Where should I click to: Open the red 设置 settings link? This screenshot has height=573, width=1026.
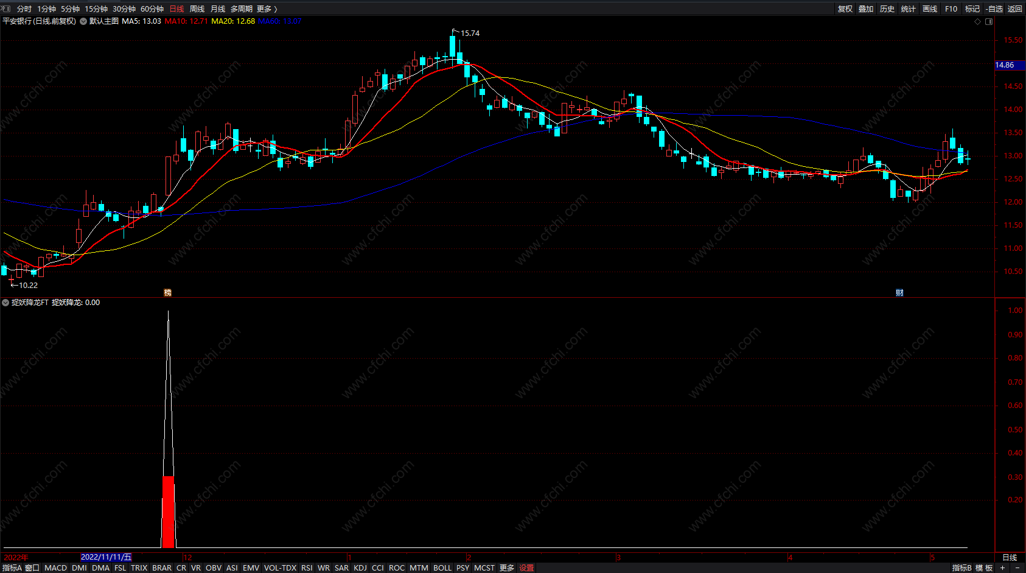526,568
